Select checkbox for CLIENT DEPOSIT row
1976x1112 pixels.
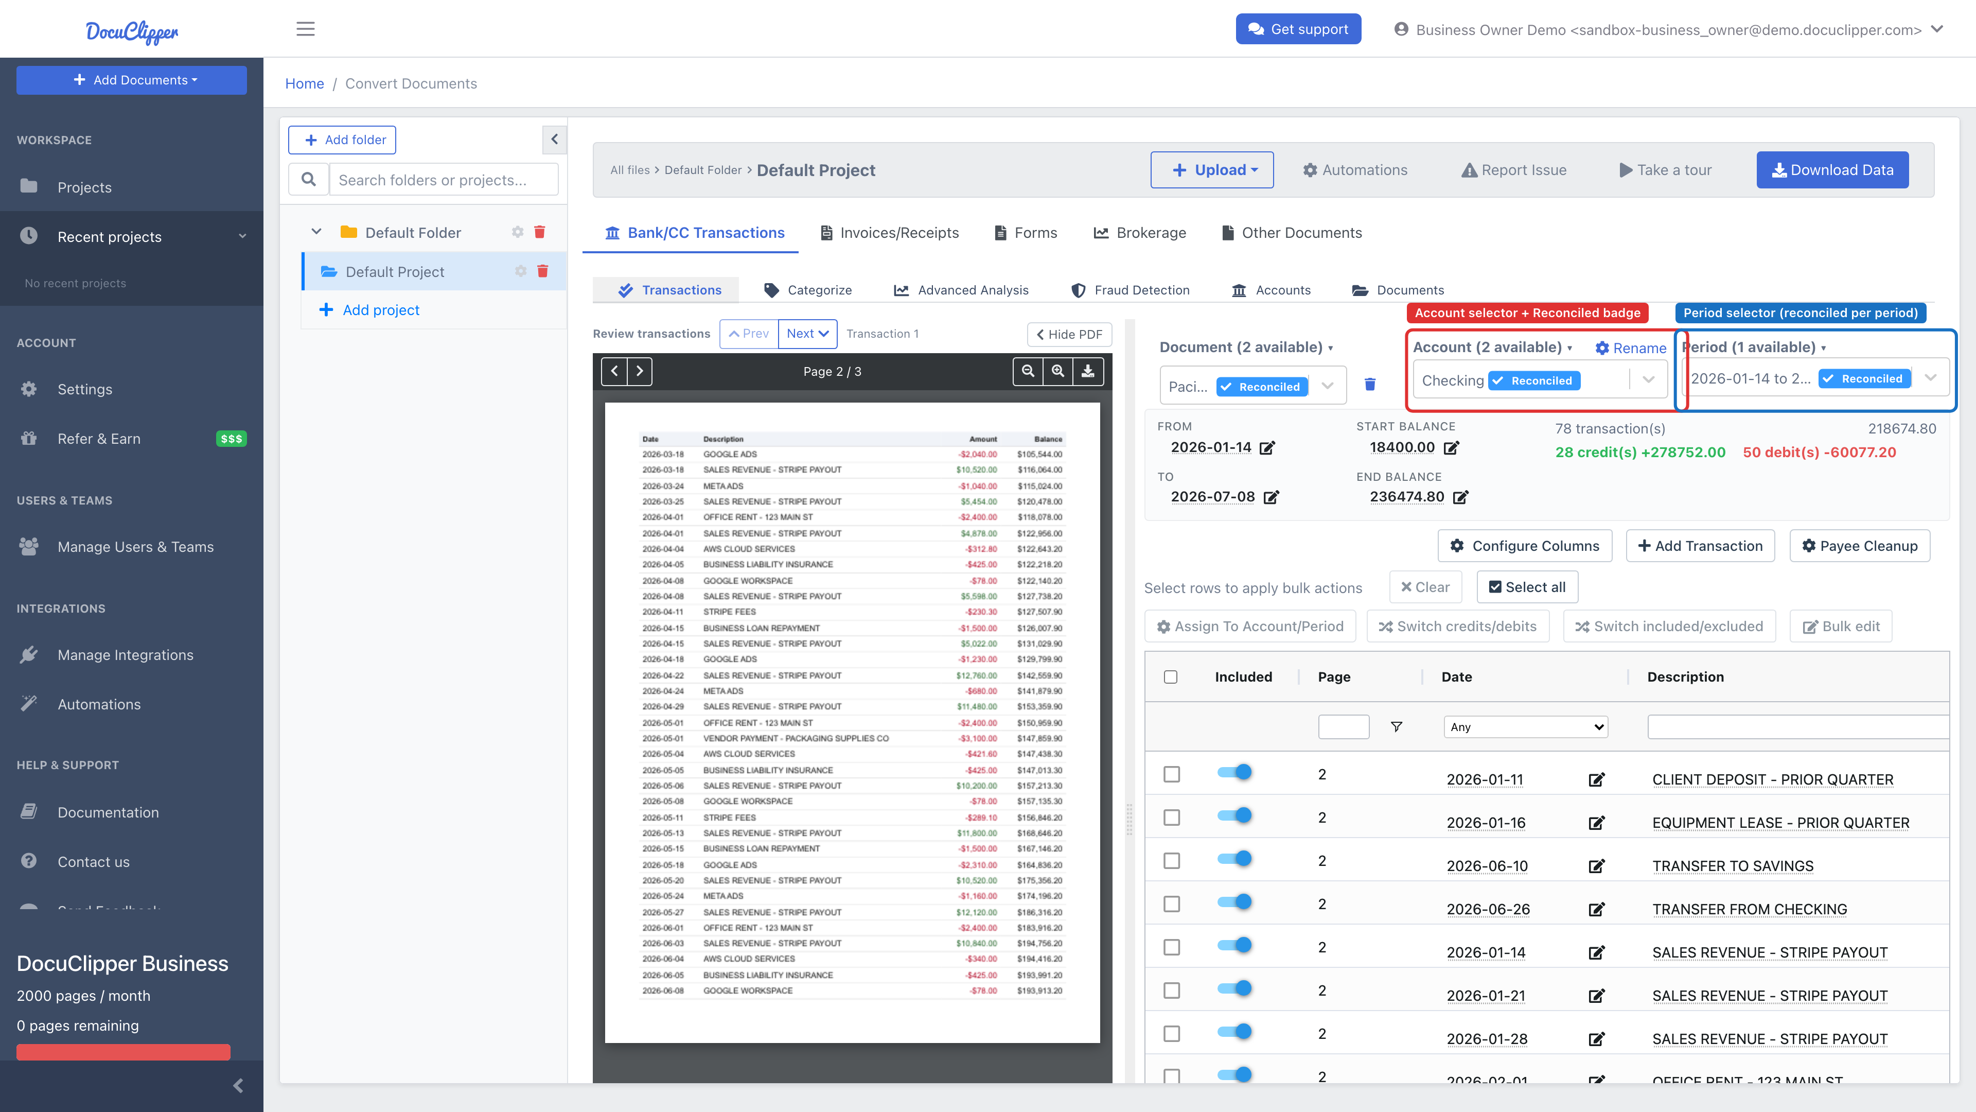point(1171,774)
